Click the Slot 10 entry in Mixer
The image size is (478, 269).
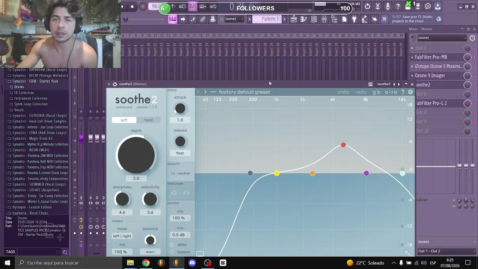pos(439,131)
